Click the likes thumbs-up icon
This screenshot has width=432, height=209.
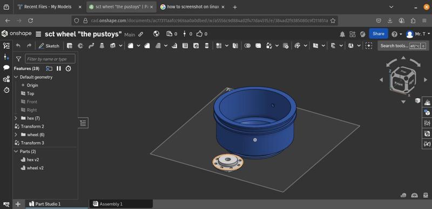(199, 34)
